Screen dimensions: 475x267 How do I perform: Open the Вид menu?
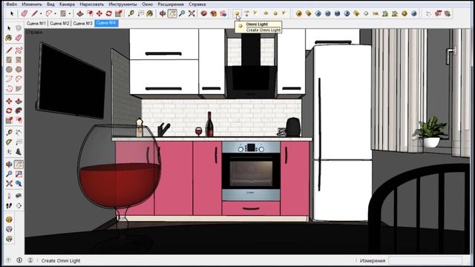point(50,4)
